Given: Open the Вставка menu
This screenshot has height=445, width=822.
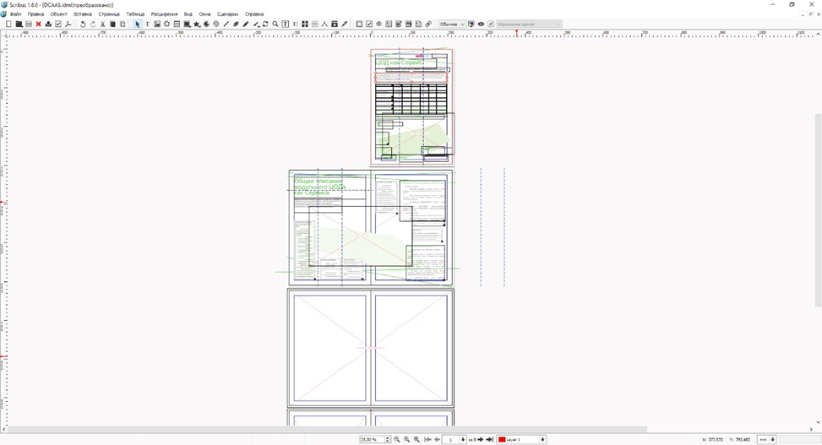Looking at the screenshot, I should coord(83,14).
